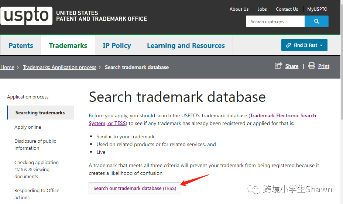Click the Print printer icon
Image resolution: width=343 pixels, height=204 pixels.
[x=312, y=66]
